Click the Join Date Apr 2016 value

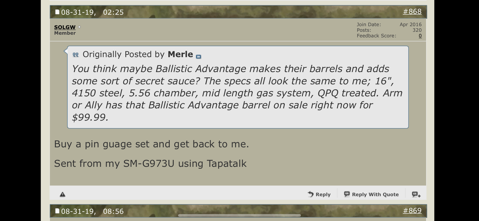point(410,25)
